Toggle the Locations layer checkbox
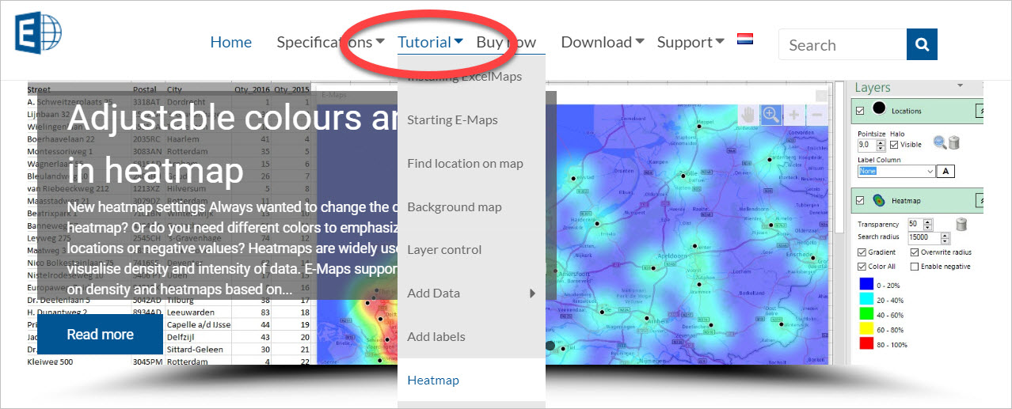The image size is (1012, 409). (861, 111)
